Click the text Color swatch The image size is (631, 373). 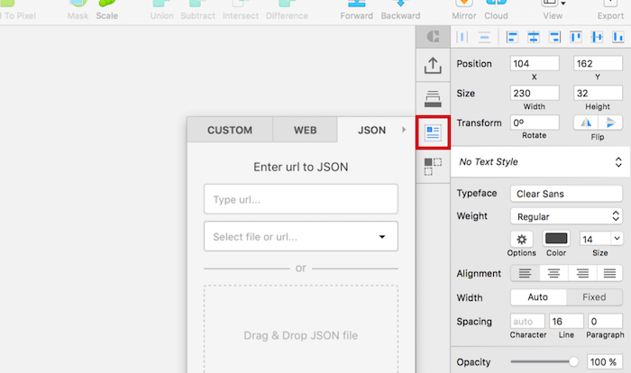tap(556, 239)
